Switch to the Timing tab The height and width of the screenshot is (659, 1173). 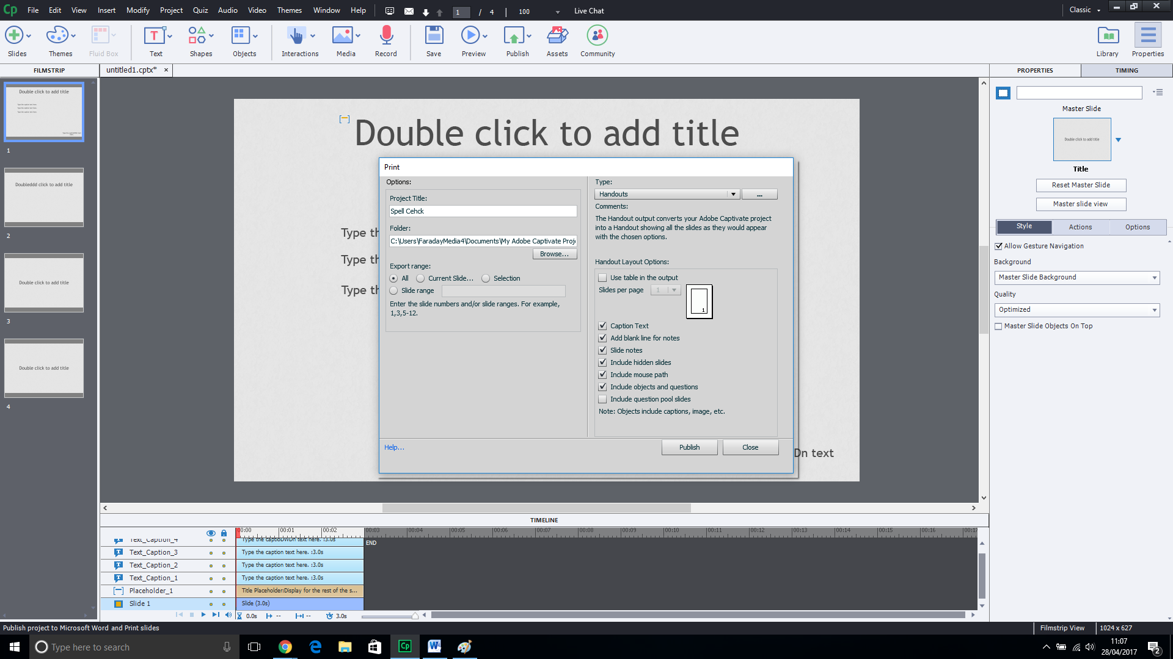click(1126, 70)
